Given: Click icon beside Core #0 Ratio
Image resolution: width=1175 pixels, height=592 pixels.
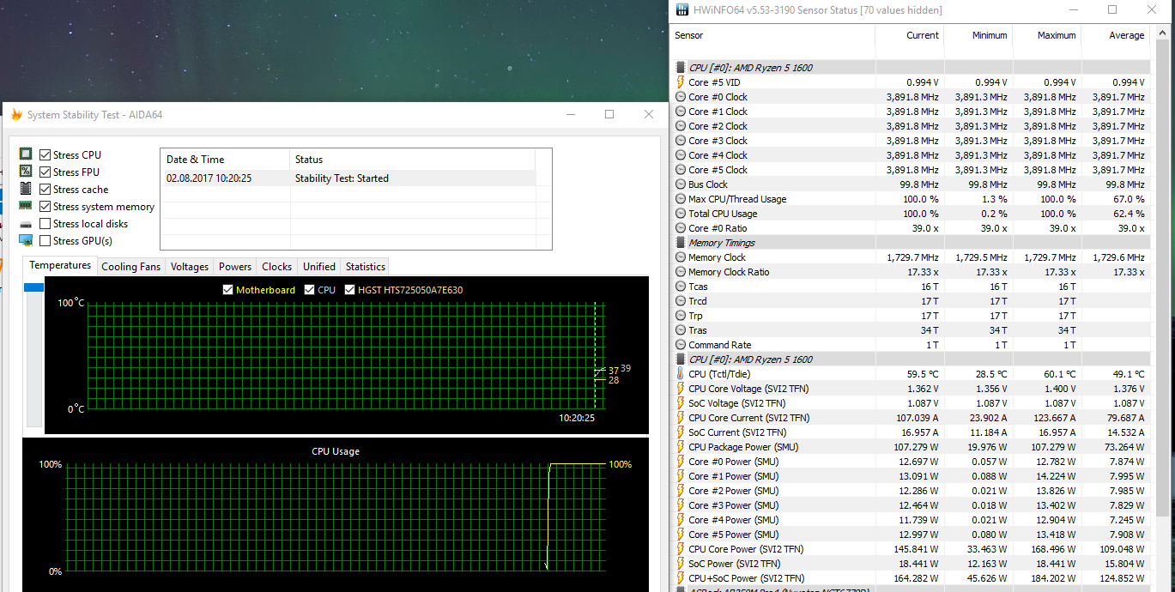Looking at the screenshot, I should (681, 228).
